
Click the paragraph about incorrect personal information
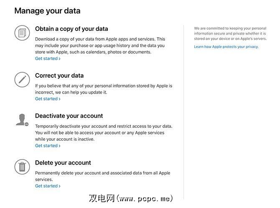pos(103,89)
